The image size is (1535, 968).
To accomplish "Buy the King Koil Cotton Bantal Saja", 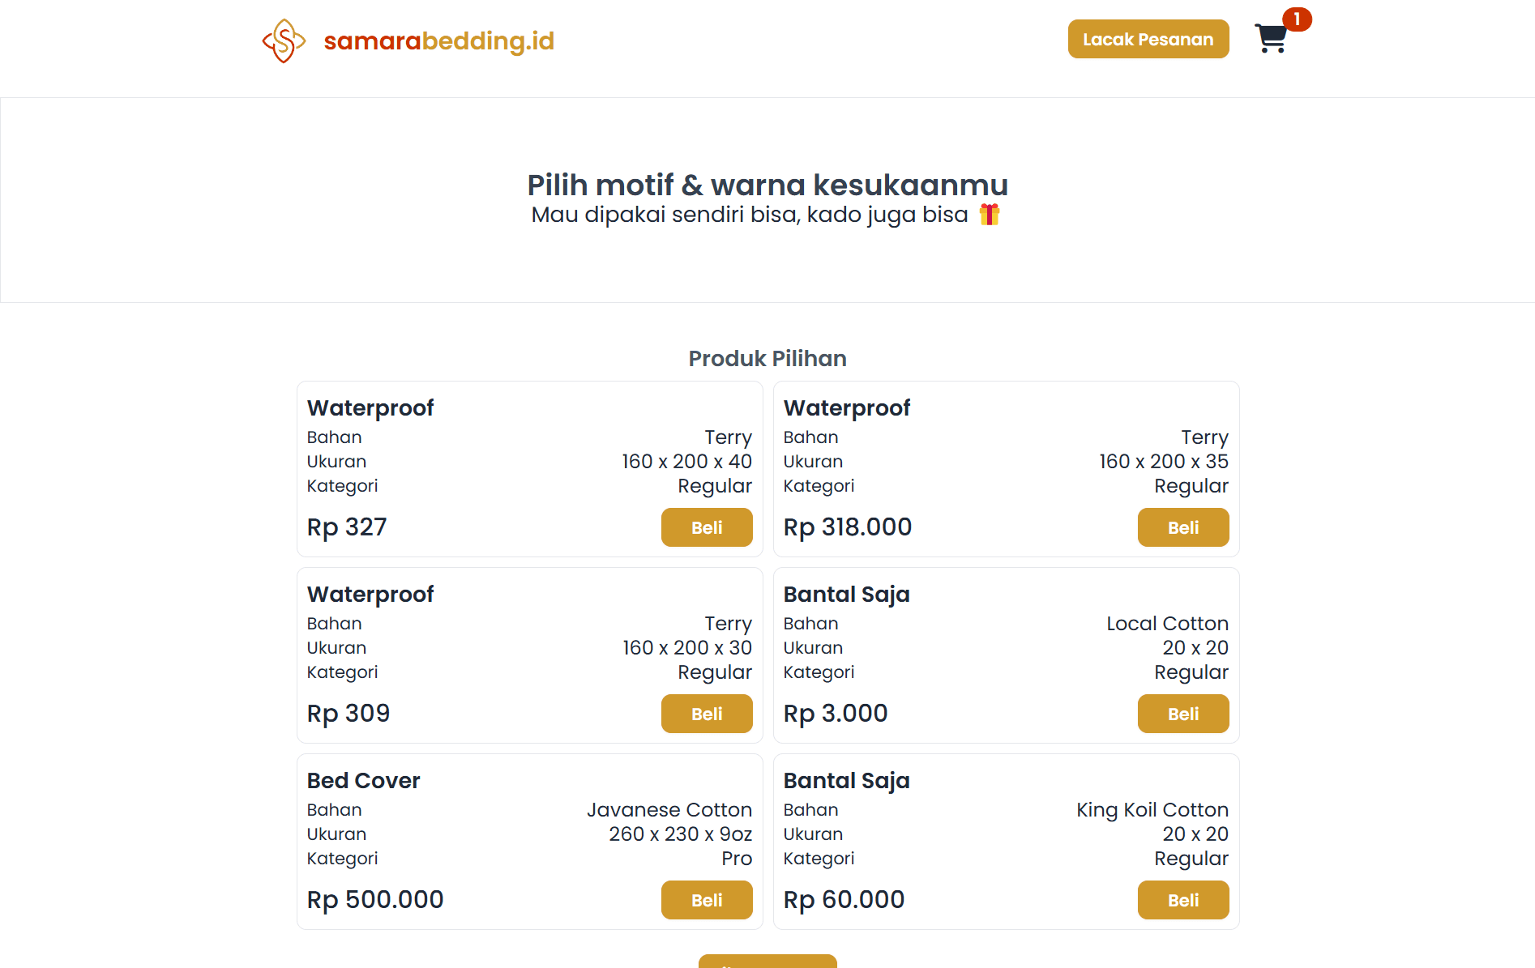I will point(1183,900).
